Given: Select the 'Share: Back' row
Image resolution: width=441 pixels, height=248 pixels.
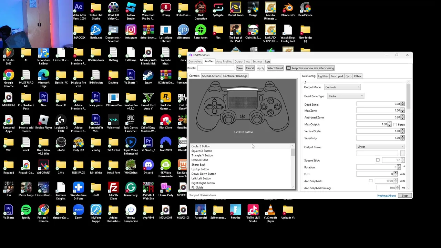Looking at the screenshot, I should (241, 165).
